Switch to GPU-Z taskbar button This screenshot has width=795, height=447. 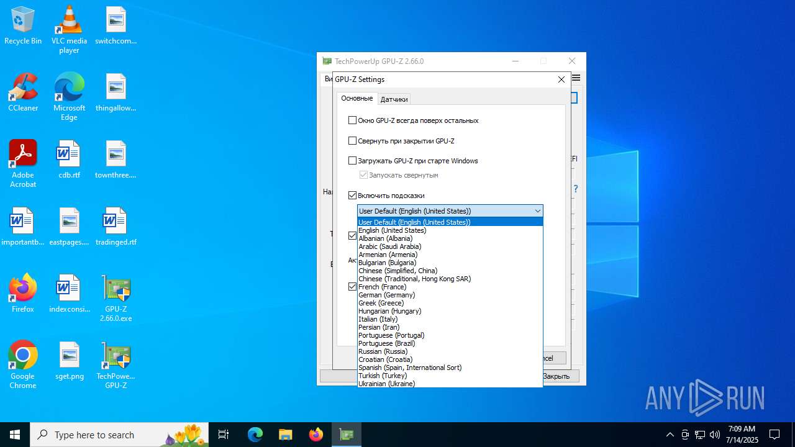[347, 435]
